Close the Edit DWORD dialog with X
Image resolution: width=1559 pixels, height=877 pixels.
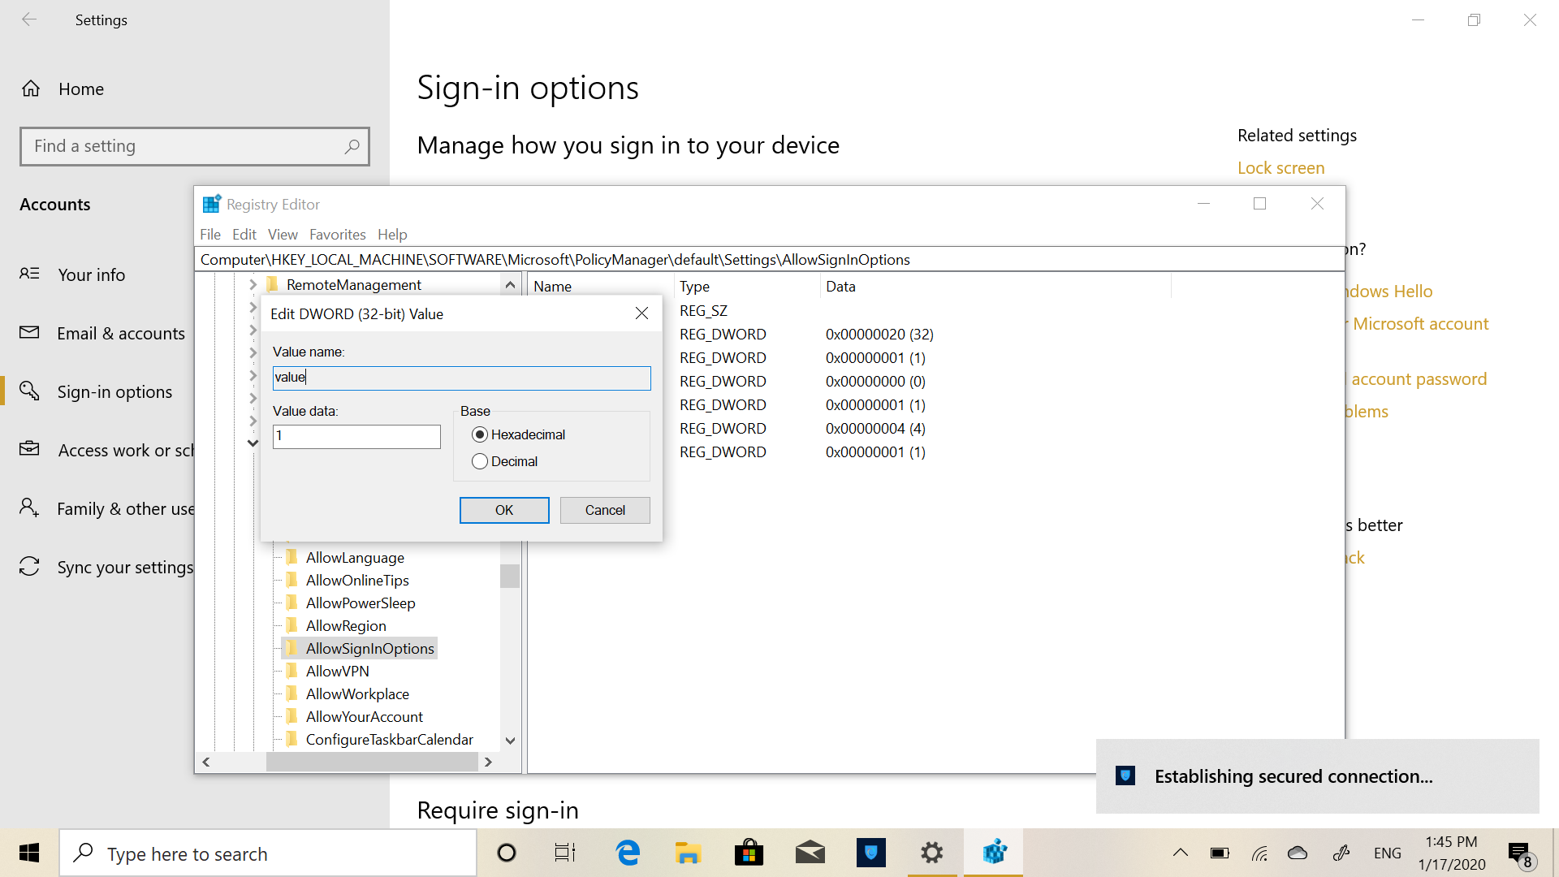[641, 313]
